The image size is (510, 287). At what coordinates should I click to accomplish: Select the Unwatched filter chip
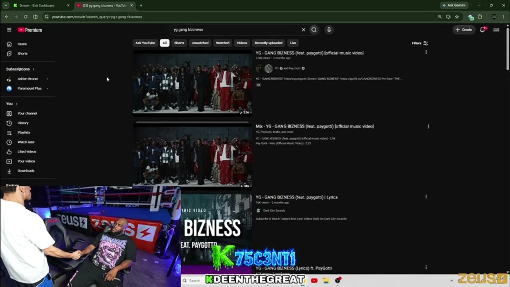point(200,43)
